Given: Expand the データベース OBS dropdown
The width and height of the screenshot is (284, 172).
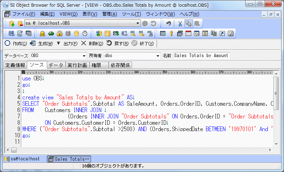Looking at the screenshot, I should coord(84,56).
